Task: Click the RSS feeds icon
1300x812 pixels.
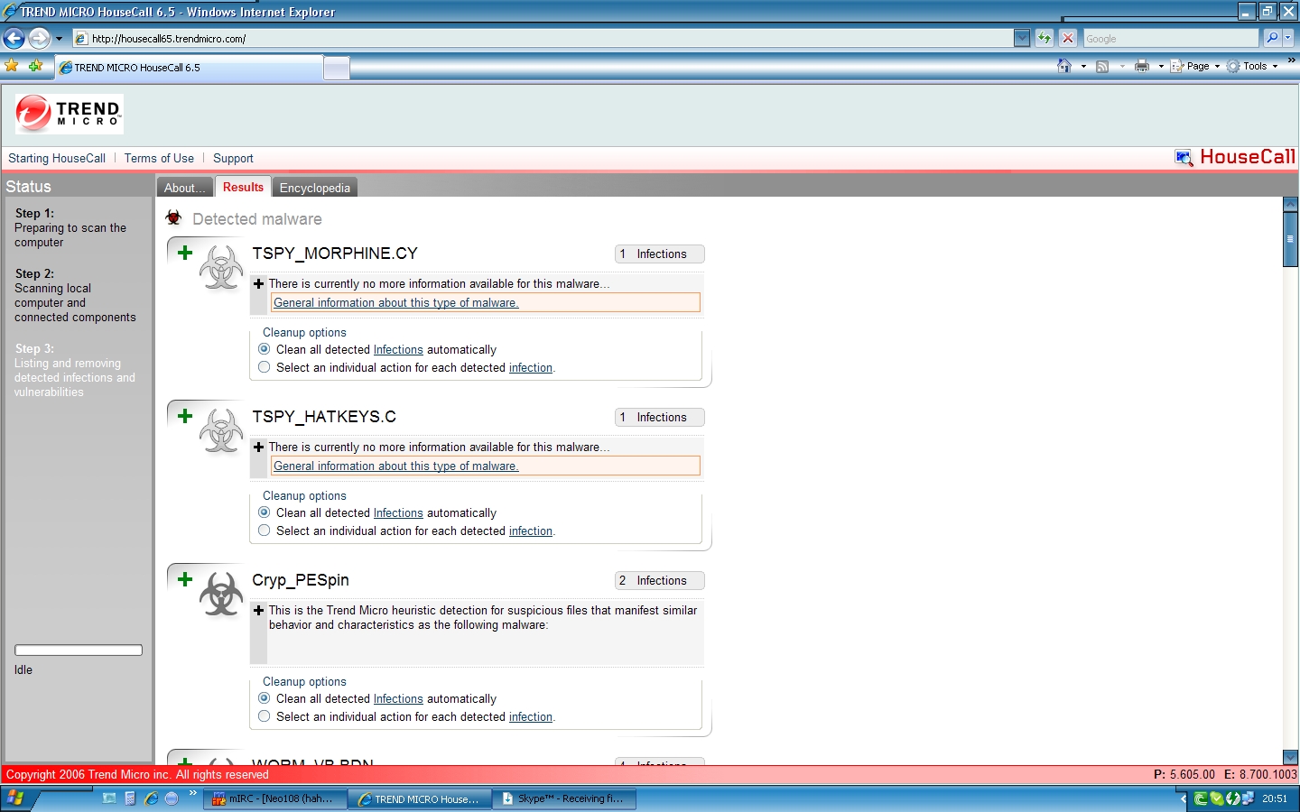Action: [1102, 66]
